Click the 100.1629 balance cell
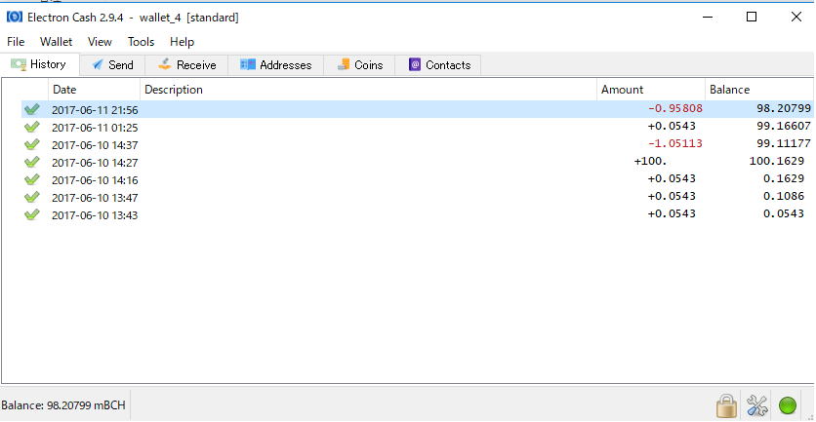 [777, 162]
